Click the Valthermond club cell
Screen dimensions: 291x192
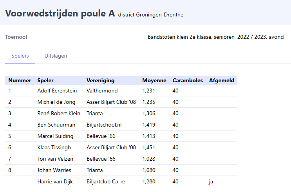pyautogui.click(x=102, y=91)
